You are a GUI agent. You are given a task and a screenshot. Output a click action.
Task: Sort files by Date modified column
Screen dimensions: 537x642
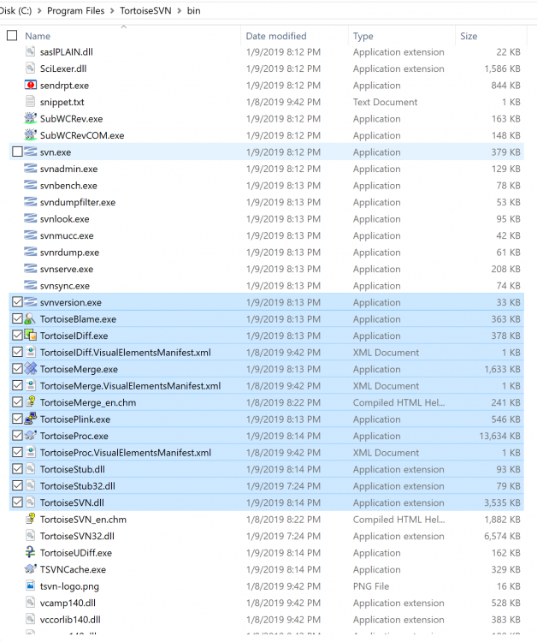(276, 36)
